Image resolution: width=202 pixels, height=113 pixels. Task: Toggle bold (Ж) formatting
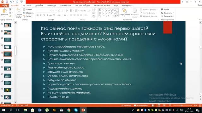[38, 15]
